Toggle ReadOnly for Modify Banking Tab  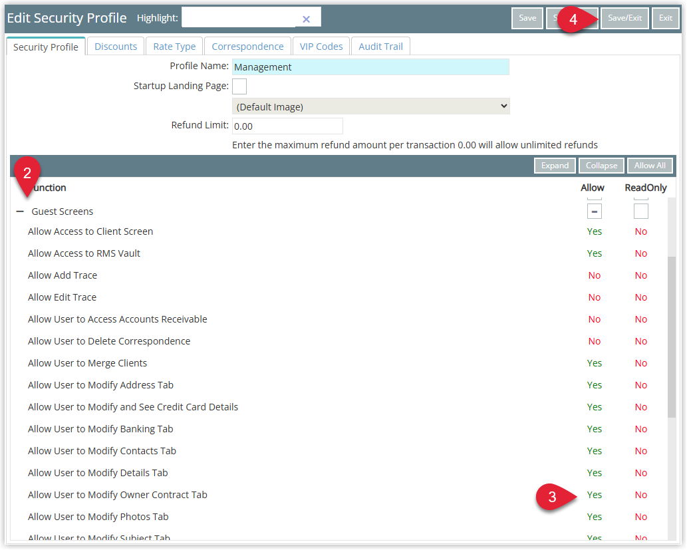point(640,429)
